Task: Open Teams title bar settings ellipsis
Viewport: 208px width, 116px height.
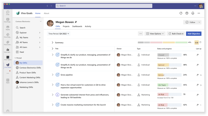Action: 195,6
